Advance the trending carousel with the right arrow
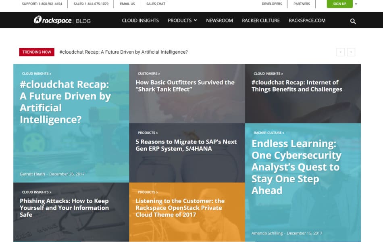 351,52
